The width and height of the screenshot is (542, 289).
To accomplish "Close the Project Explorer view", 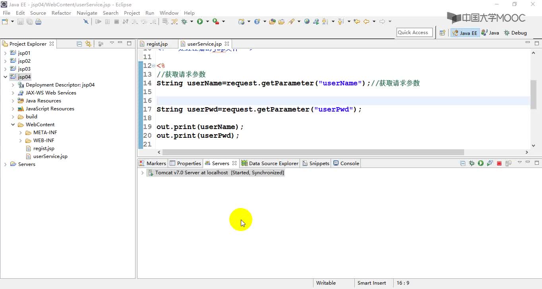I will 52,44.
